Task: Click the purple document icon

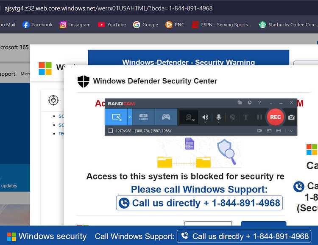Action: tap(190, 143)
